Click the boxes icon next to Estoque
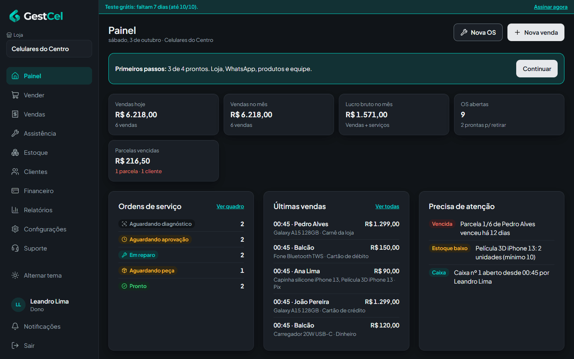Viewport: 574px width, 359px height. 15,152
